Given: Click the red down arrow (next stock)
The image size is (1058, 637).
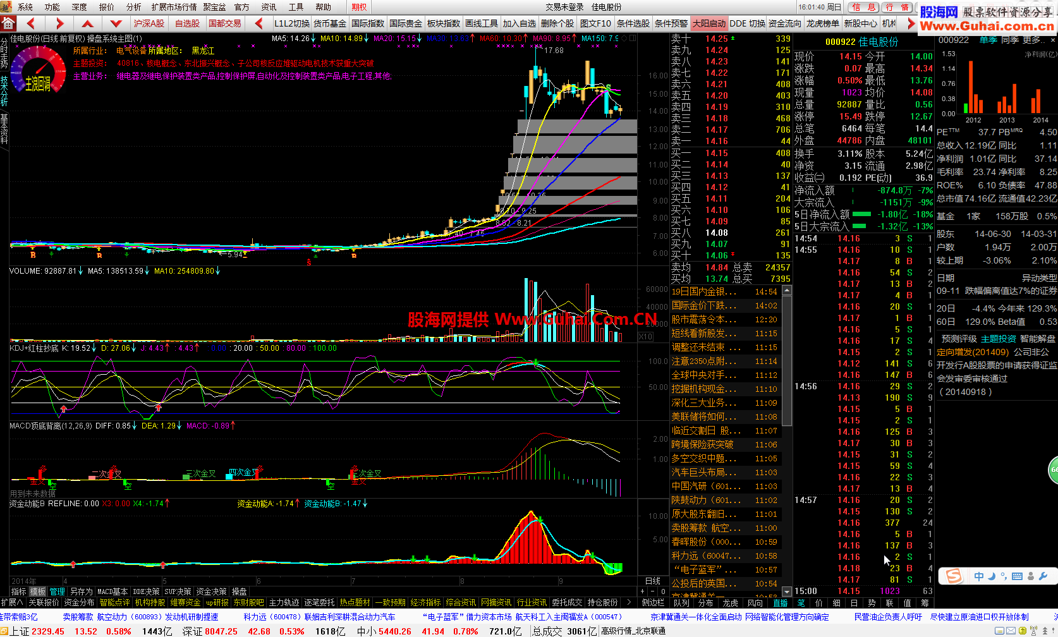Looking at the screenshot, I should (x=116, y=23).
